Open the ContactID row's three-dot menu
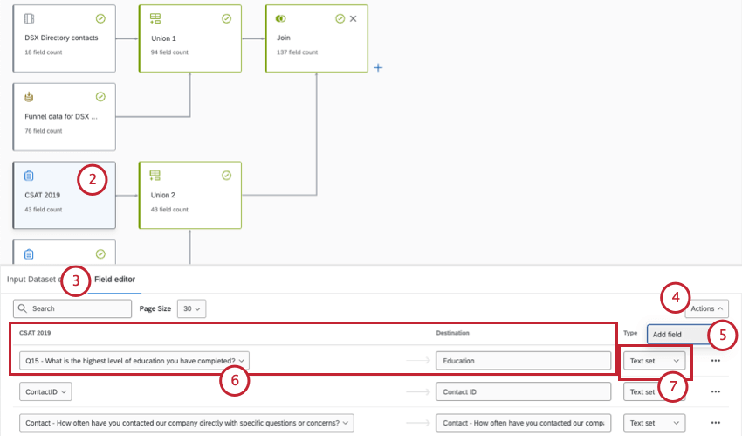Screen dimensions: 742x436 (x=716, y=392)
